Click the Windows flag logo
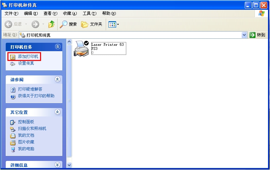The width and height of the screenshot is (270, 170). (x=261, y=13)
